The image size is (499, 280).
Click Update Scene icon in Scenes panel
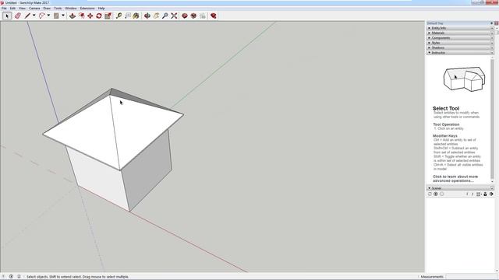click(x=430, y=194)
